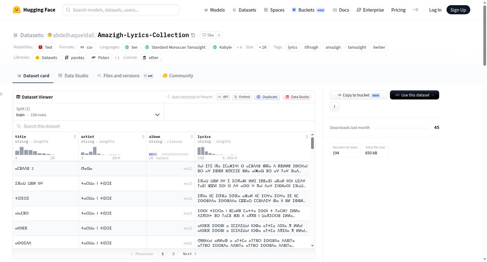Open Models in the top navigation

pyautogui.click(x=214, y=10)
